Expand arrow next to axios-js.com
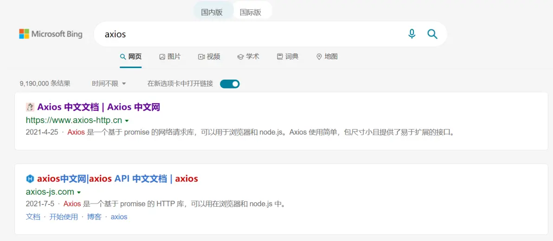 (79, 192)
